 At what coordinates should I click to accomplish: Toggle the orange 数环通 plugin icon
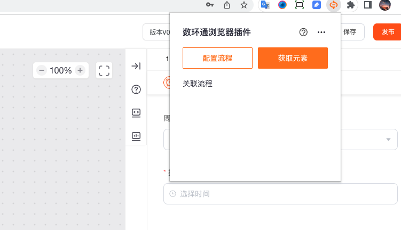[x=334, y=5]
